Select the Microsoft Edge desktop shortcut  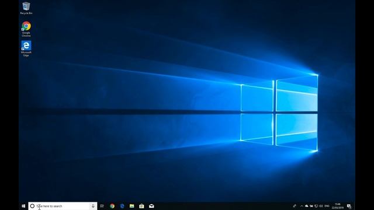(26, 48)
